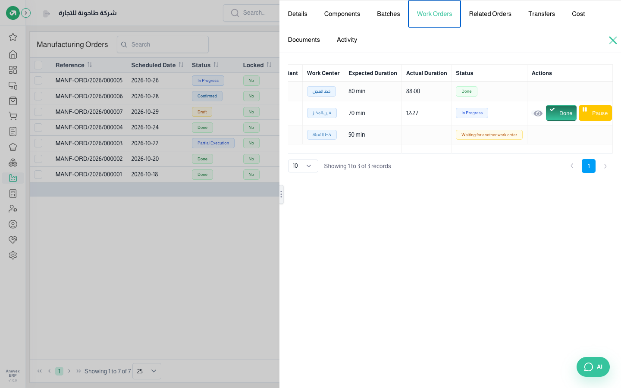Click page 1 in work orders pagination
The image size is (621, 388).
click(589, 166)
